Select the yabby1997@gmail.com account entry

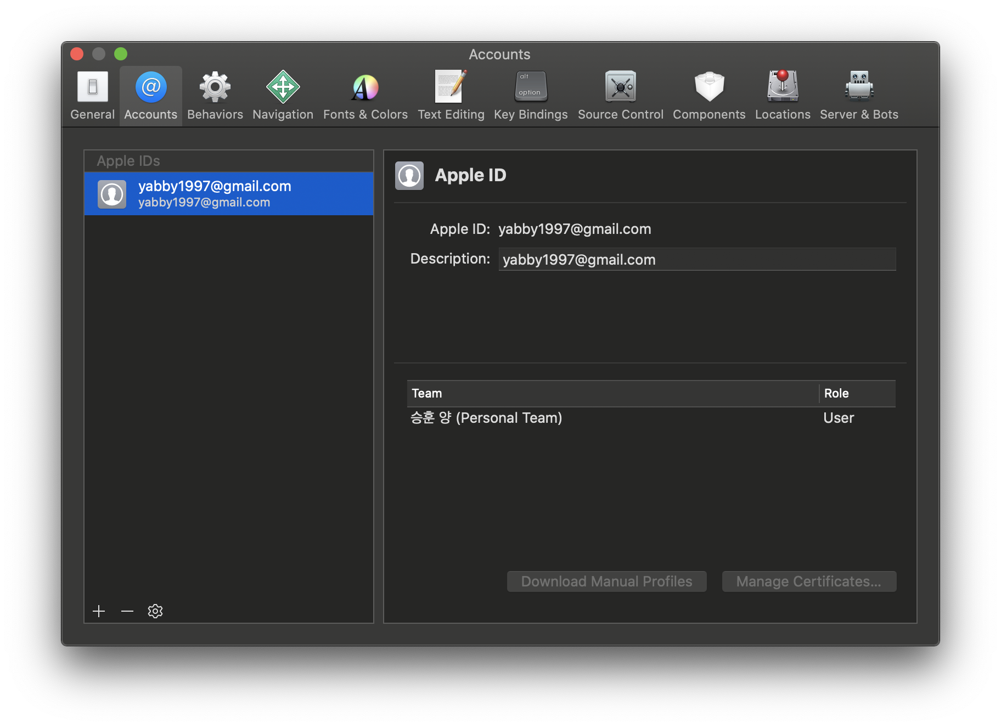tap(229, 193)
